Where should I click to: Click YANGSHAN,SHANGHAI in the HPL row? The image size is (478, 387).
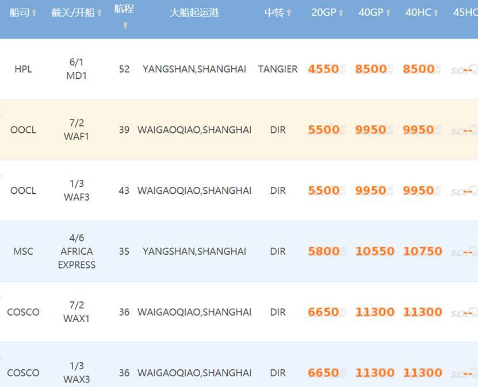point(194,69)
